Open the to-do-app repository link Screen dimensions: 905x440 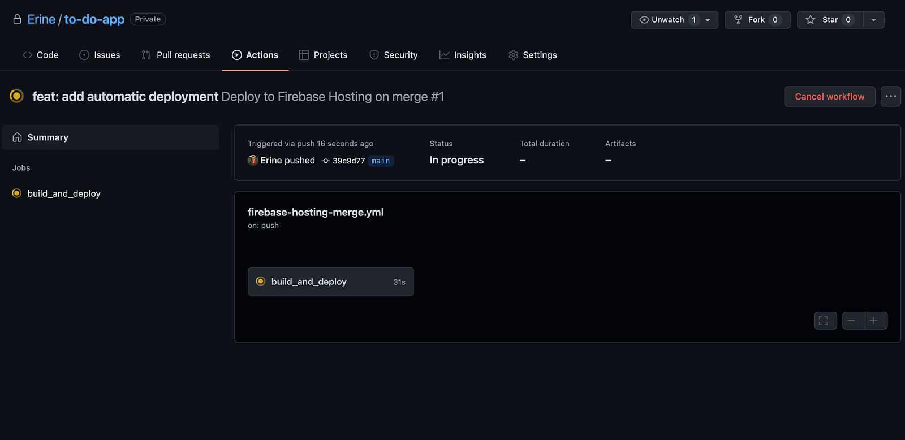click(94, 19)
